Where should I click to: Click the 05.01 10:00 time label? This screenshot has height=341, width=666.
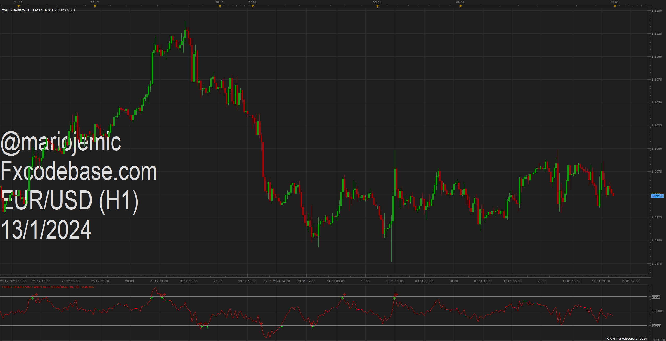tap(395, 281)
